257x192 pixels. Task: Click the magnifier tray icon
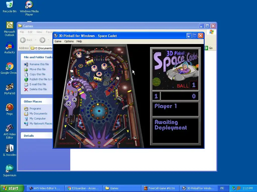pos(238,188)
